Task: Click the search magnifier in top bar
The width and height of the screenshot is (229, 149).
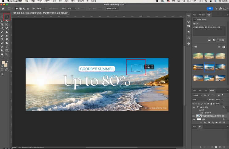Action: pos(216,9)
